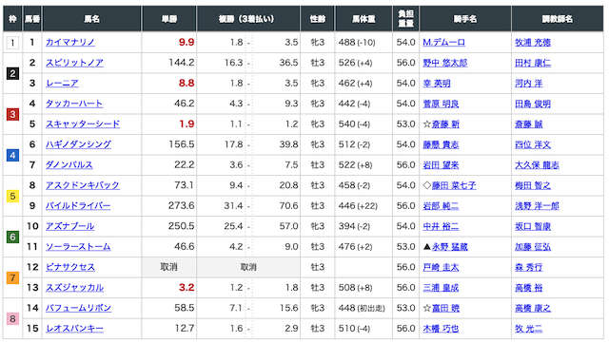Open horse link カイマナリノ

click(x=69, y=43)
